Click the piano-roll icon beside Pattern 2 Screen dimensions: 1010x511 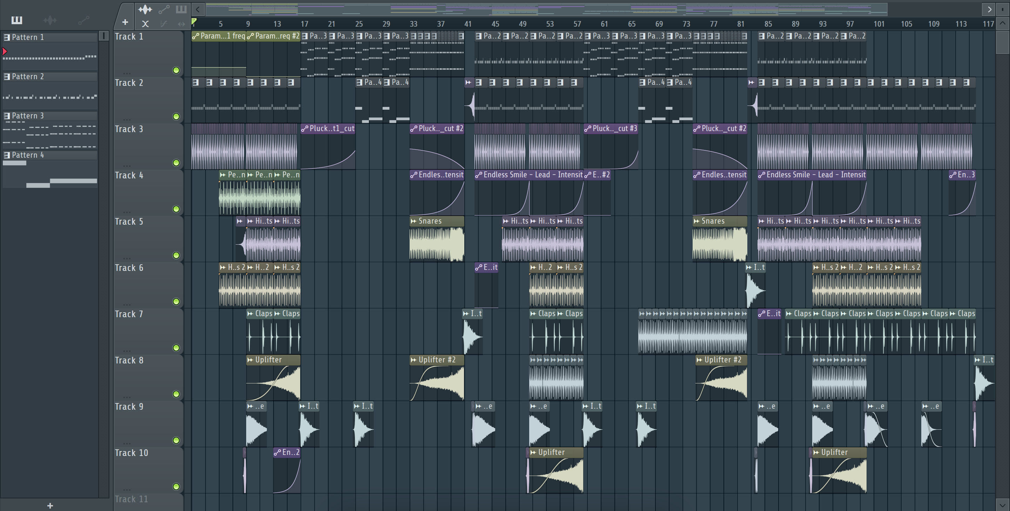(7, 76)
